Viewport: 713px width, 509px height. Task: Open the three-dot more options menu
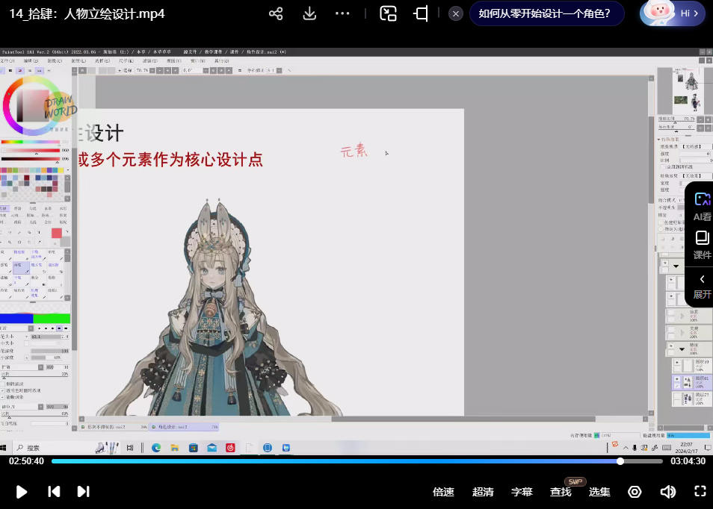point(342,13)
